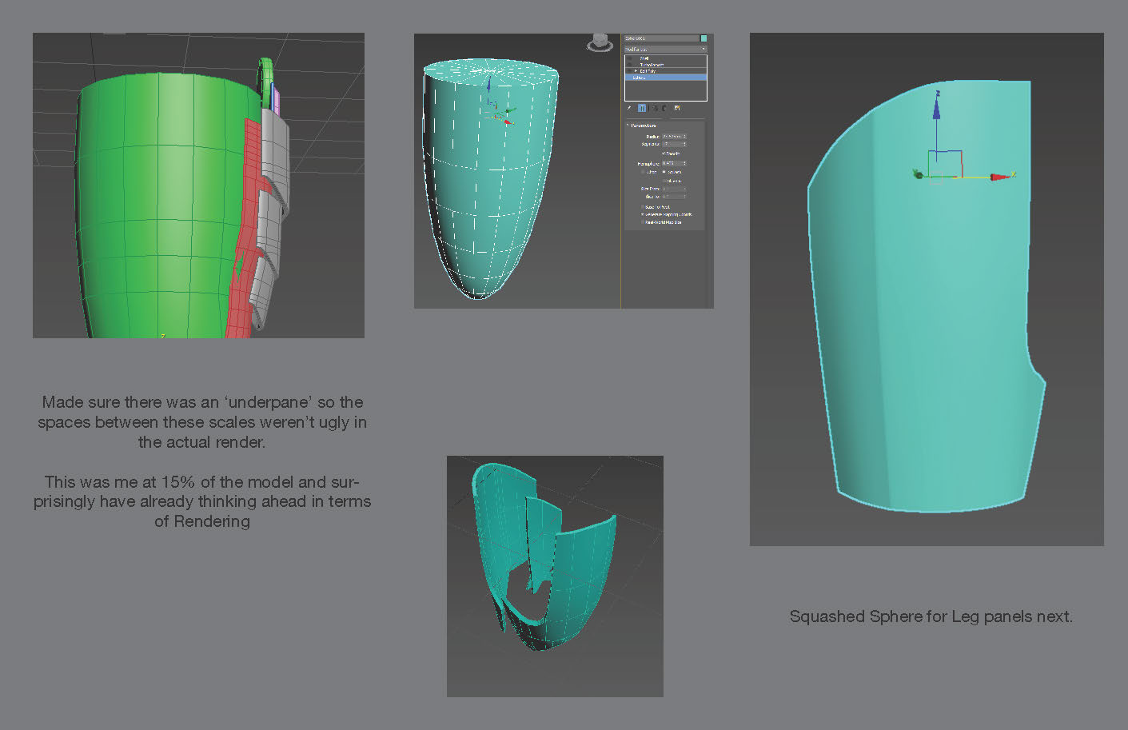Toggle eye icon next to Shell modifier
Screen dimensions: 1128x730
pos(629,58)
